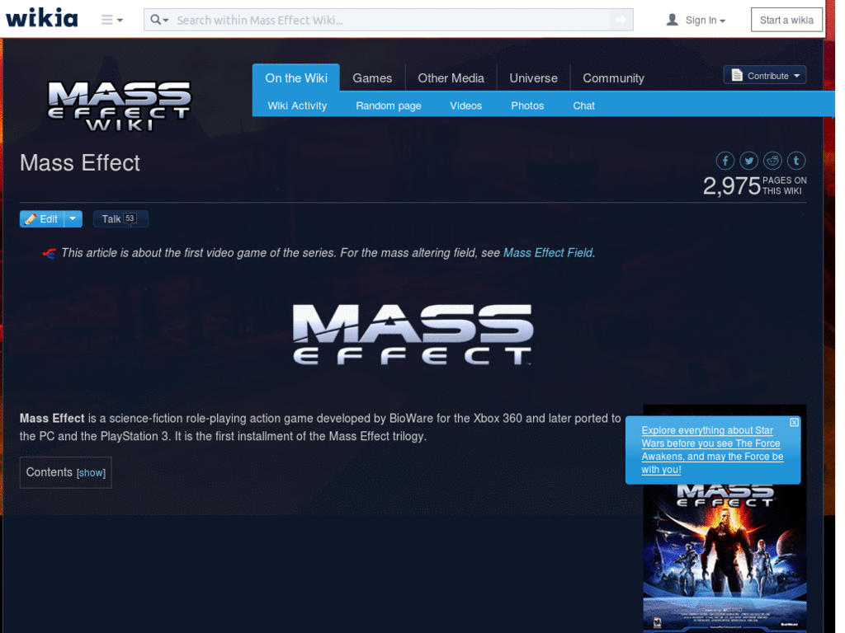The height and width of the screenshot is (633, 845).
Task: Open the Videos section
Action: (465, 106)
